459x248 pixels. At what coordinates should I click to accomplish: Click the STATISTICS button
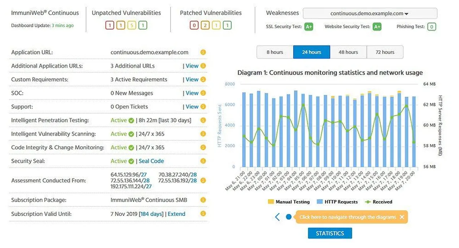tap(330, 233)
